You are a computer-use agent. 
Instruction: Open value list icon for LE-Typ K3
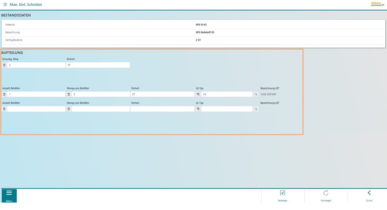pos(198,94)
